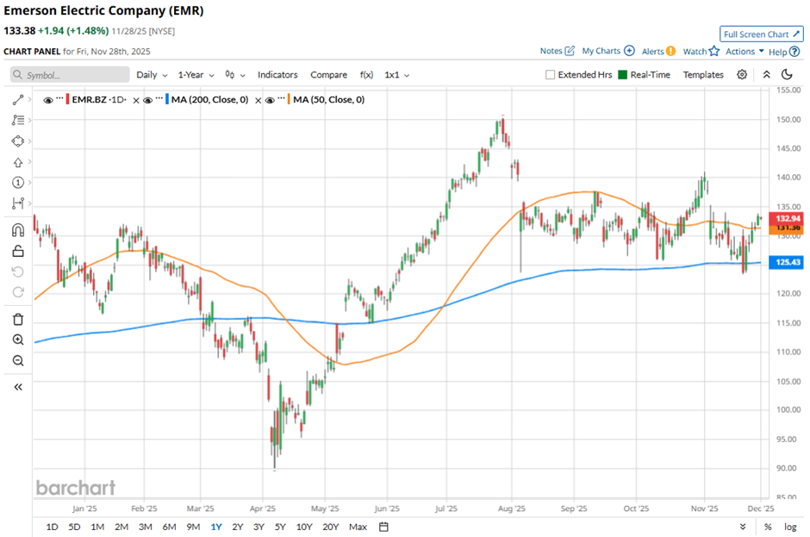Click the Symbol search field
The width and height of the screenshot is (810, 537).
tap(72, 75)
